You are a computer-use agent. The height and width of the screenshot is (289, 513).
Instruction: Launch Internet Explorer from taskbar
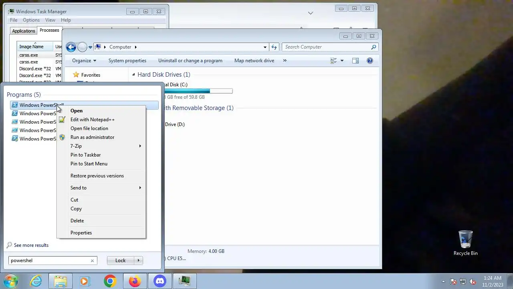pyautogui.click(x=36, y=281)
